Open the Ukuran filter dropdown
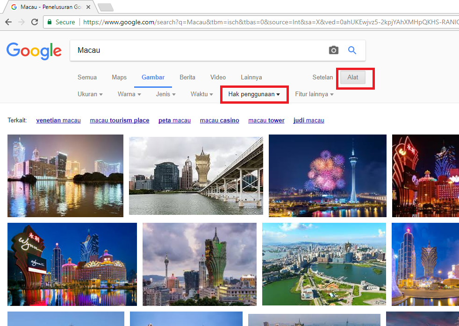Image resolution: width=459 pixels, height=326 pixels. click(x=89, y=94)
